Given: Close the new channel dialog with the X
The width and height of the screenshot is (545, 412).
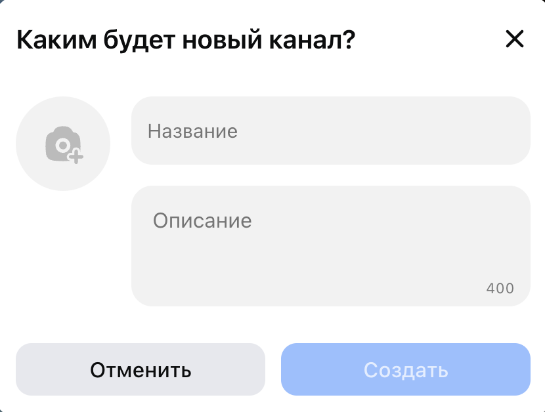Looking at the screenshot, I should click(x=515, y=39).
